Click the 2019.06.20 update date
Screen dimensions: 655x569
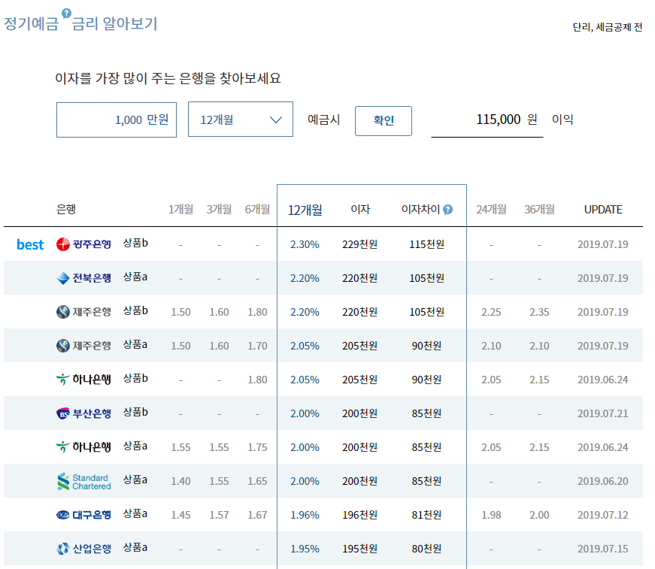point(603,481)
